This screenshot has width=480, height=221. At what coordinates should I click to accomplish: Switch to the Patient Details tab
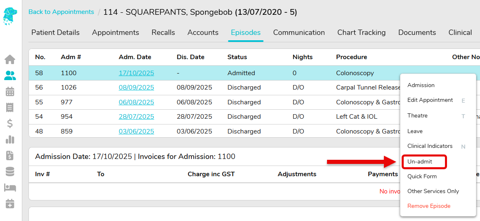[x=55, y=32]
